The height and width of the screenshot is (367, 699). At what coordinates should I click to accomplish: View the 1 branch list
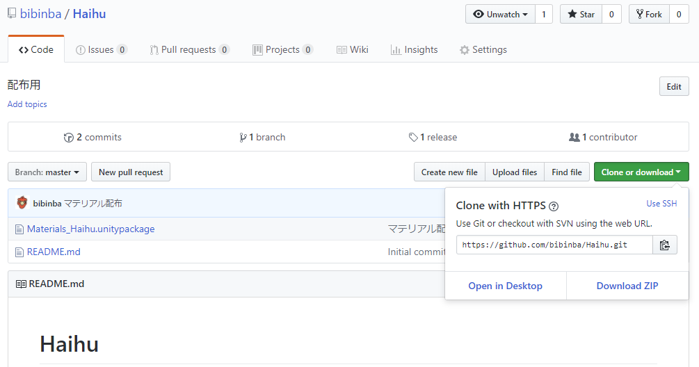coord(262,137)
